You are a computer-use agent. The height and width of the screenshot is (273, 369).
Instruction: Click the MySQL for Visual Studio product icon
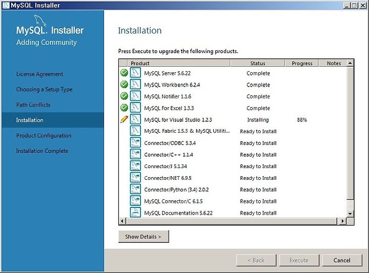pos(135,119)
